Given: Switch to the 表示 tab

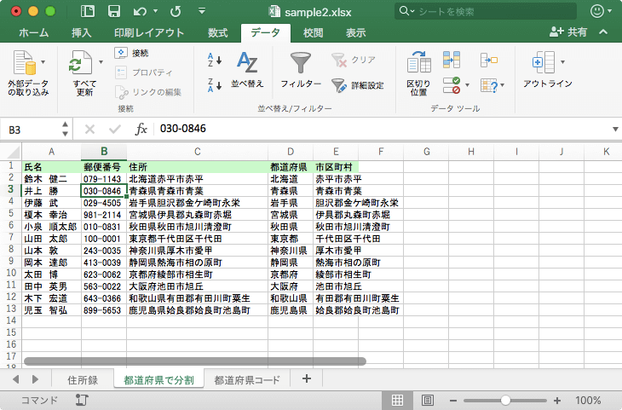Looking at the screenshot, I should click(x=356, y=32).
